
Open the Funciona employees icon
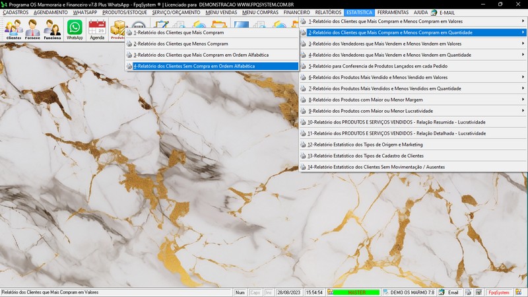(x=53, y=29)
